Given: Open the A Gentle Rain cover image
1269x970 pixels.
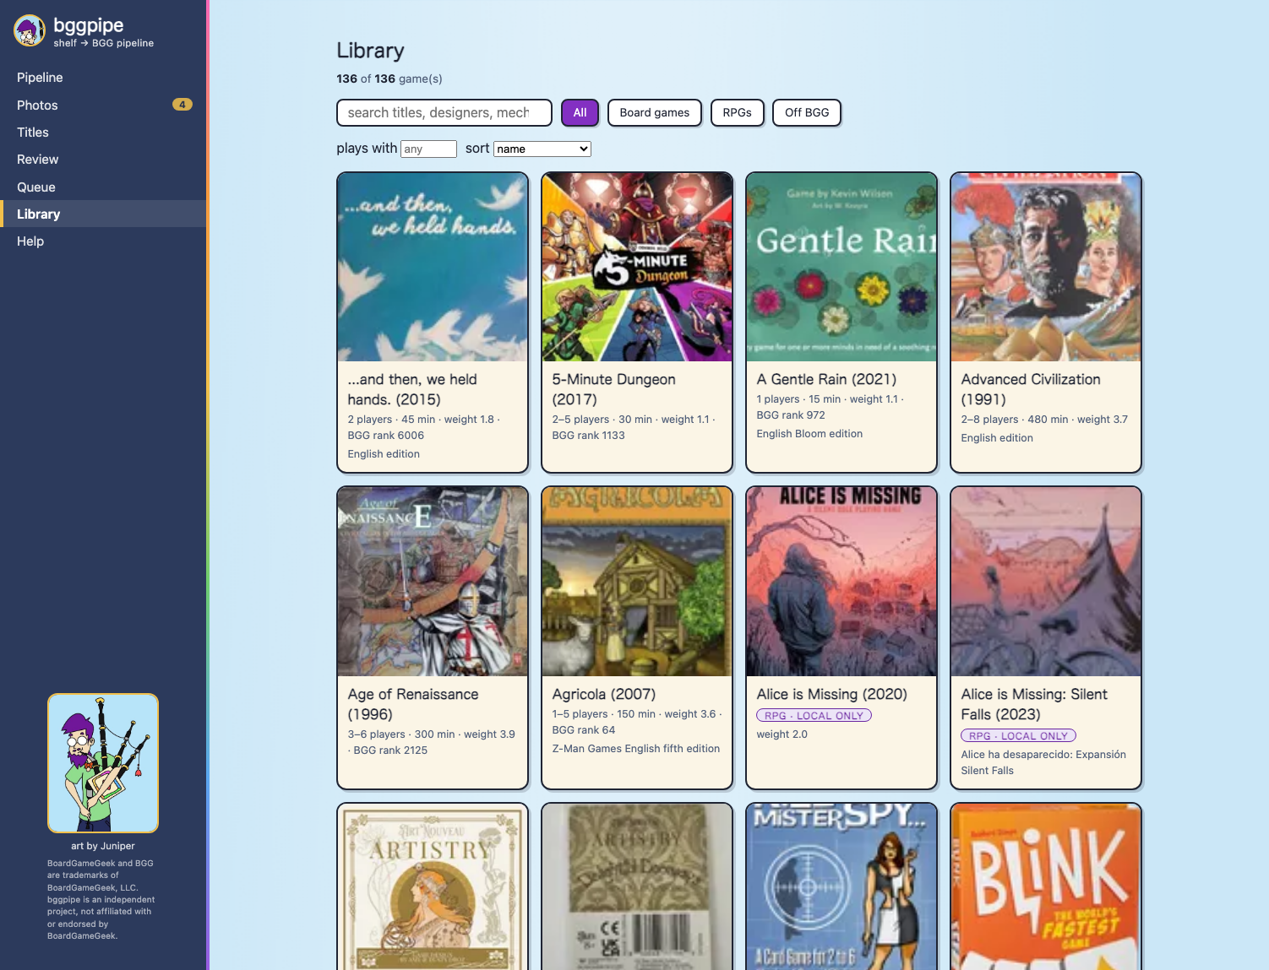Looking at the screenshot, I should click(841, 268).
